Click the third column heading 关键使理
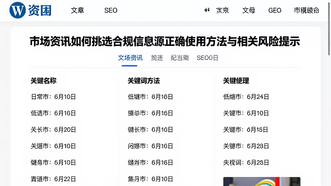Image resolution: width=331 pixels, height=186 pixels. (x=236, y=80)
